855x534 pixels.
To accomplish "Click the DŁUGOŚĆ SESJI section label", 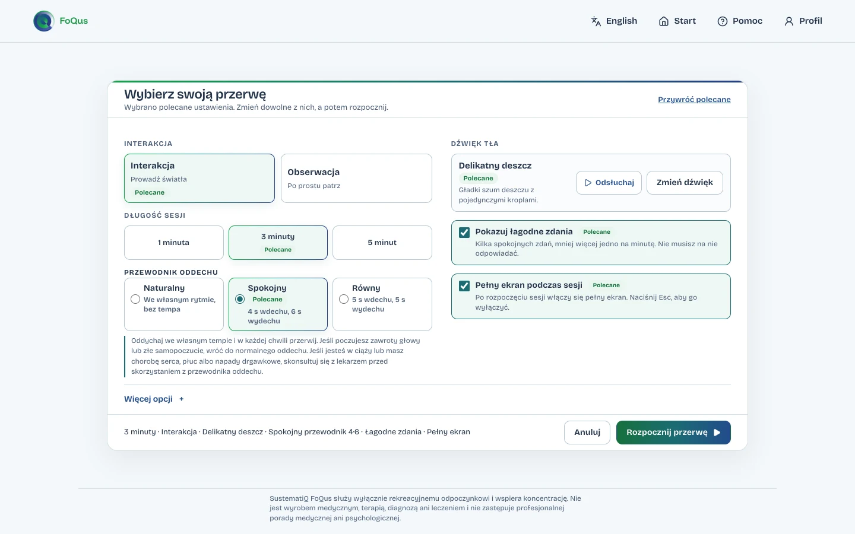I will coord(155,215).
